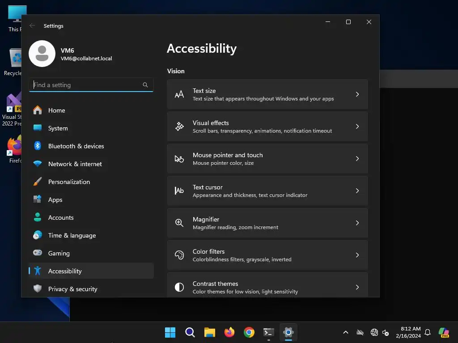
Task: Open the notification bell
Action: click(428, 332)
